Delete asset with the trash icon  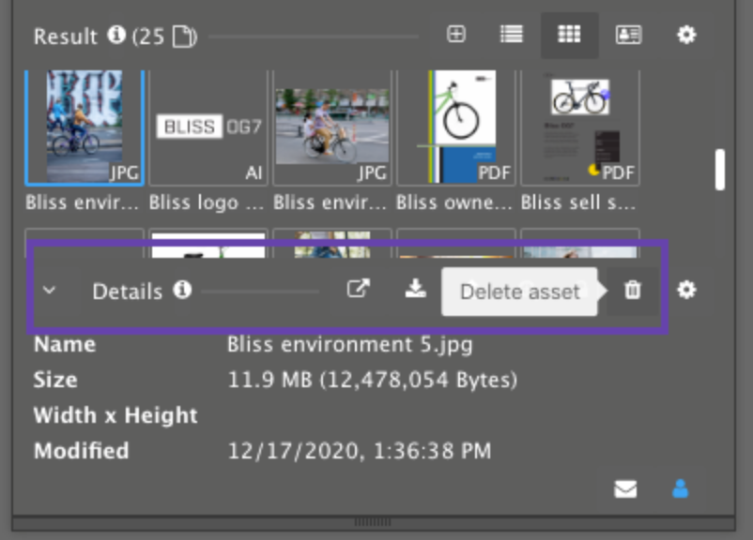633,290
